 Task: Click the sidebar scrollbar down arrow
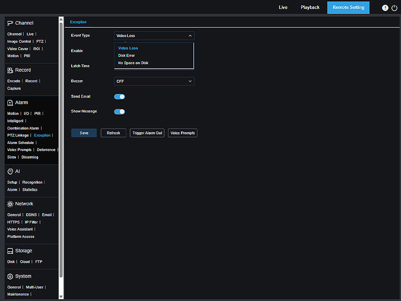[61, 296]
